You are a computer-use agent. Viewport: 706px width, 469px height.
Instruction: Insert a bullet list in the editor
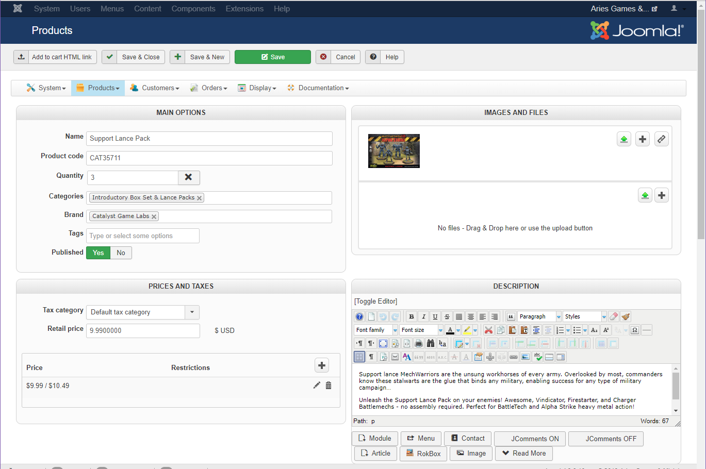pos(577,330)
